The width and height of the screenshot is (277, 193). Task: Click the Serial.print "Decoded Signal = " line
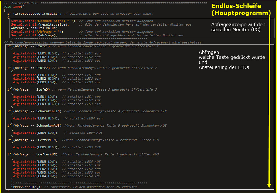(x=44, y=21)
